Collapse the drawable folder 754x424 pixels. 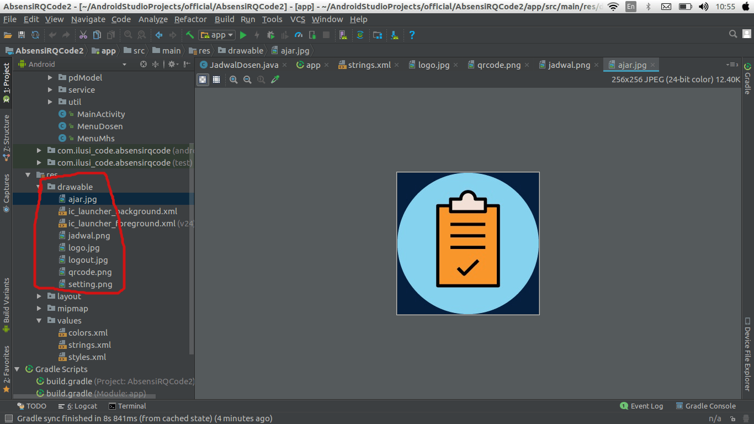[39, 187]
